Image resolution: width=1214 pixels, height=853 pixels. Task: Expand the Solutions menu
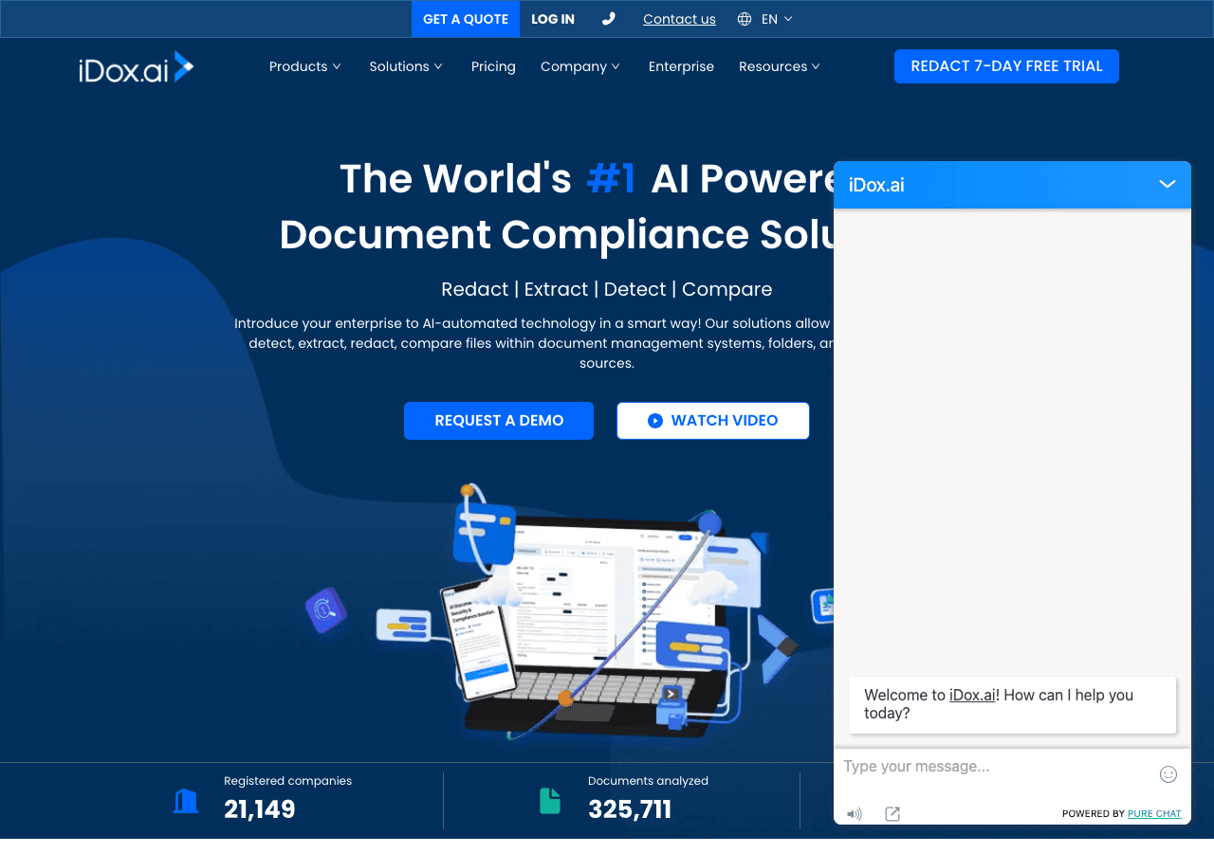[x=406, y=66]
